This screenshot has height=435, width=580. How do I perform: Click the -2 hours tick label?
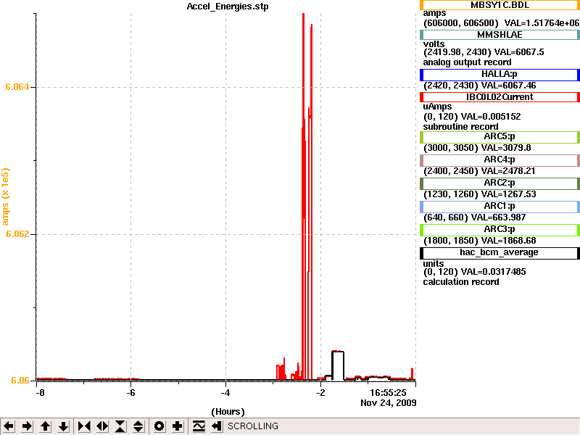320,393
